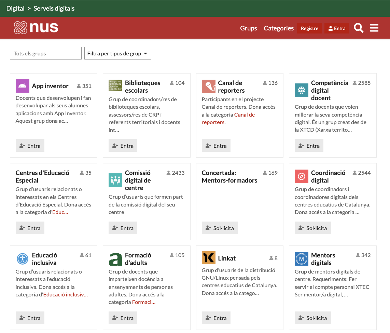This screenshot has width=390, height=333.
Task: Click the Competència digital docent icon
Action: 301,90
